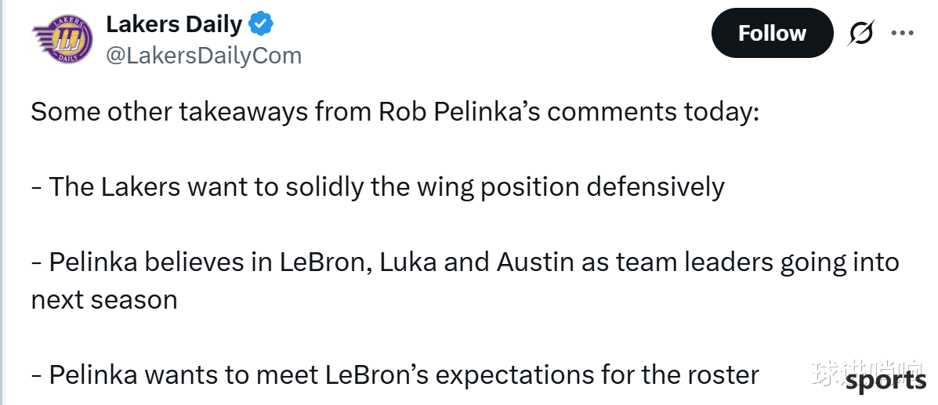The image size is (938, 405).
Task: Open Grok explain post icon
Action: coord(861,34)
